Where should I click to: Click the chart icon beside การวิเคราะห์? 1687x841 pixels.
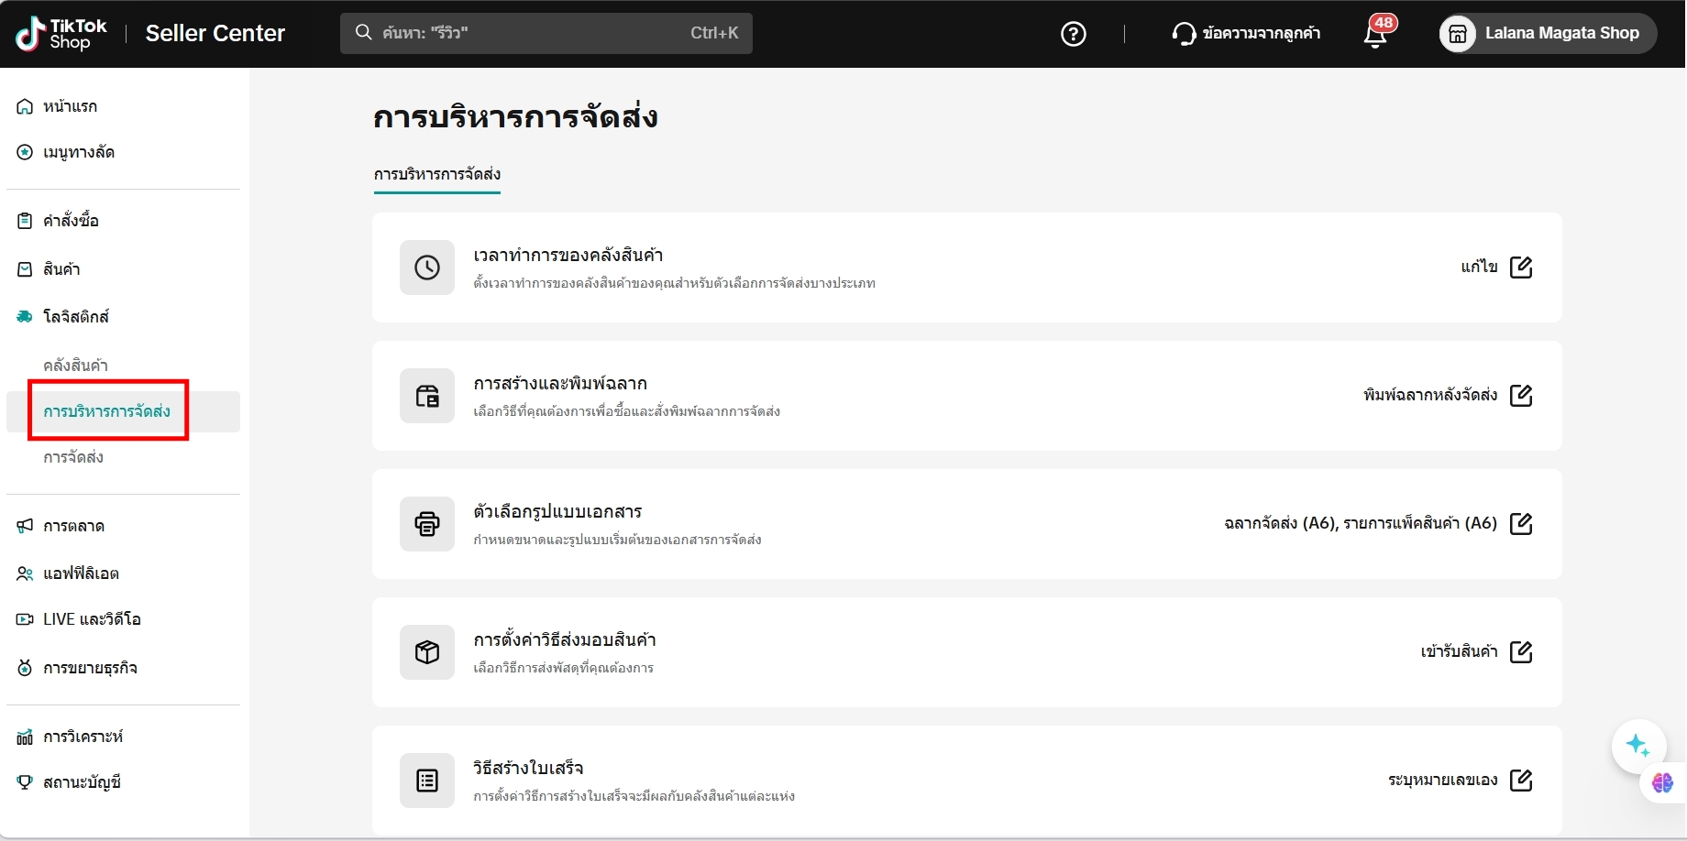(25, 737)
